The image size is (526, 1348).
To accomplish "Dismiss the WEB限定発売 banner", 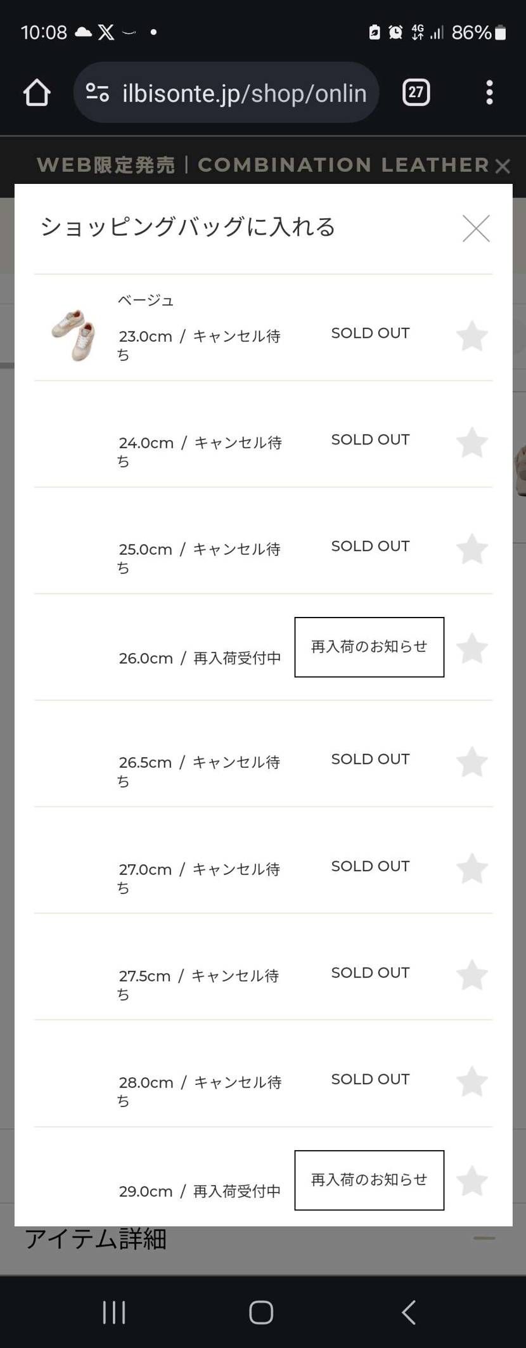I will pos(503,166).
